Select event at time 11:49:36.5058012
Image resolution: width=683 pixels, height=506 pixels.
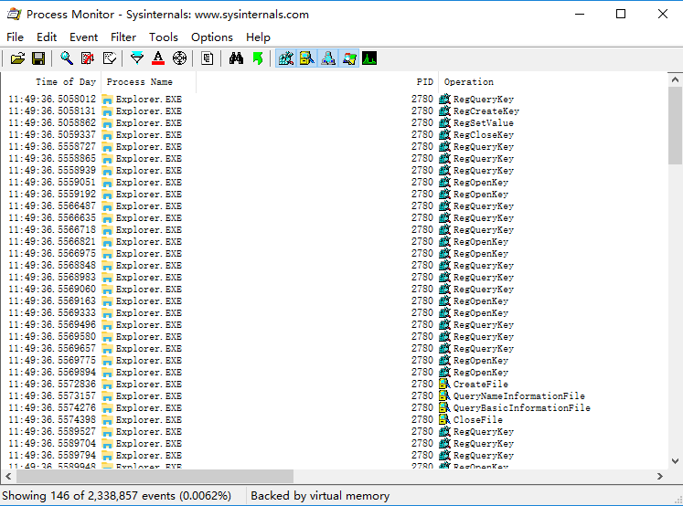point(334,100)
